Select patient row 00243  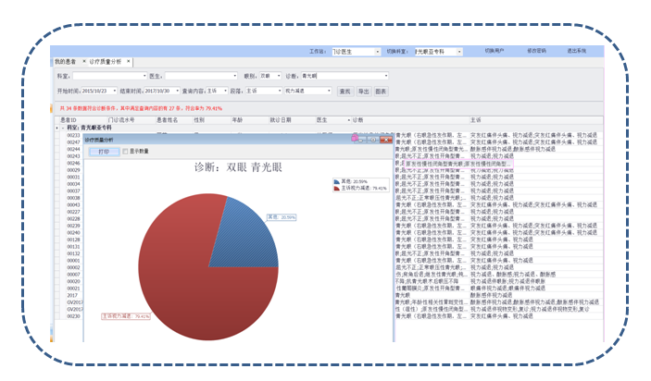point(73,156)
